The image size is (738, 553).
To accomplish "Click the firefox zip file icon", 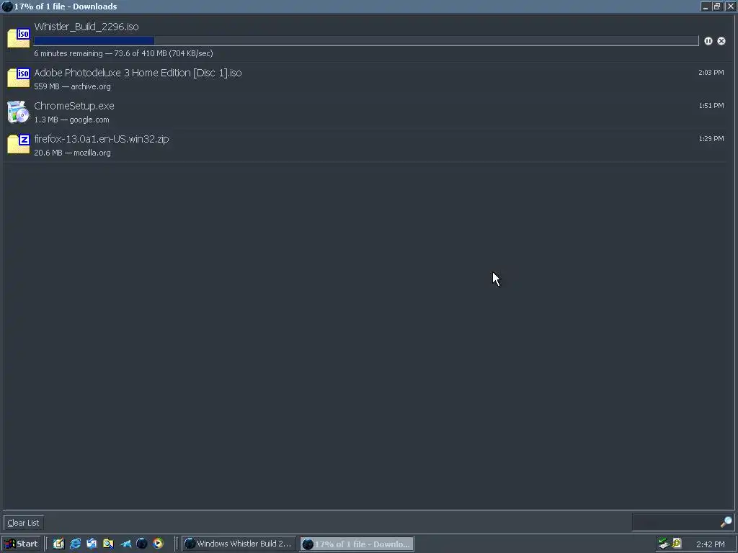I will click(x=18, y=144).
